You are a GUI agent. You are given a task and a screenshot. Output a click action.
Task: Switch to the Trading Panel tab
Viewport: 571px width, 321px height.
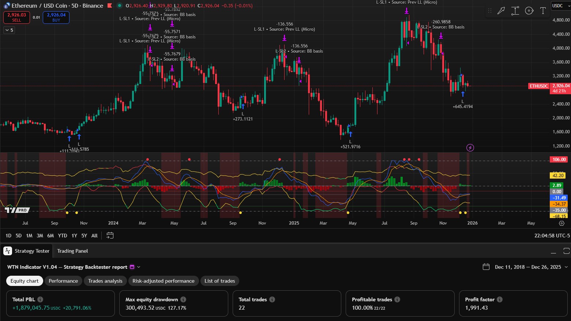[72, 251]
